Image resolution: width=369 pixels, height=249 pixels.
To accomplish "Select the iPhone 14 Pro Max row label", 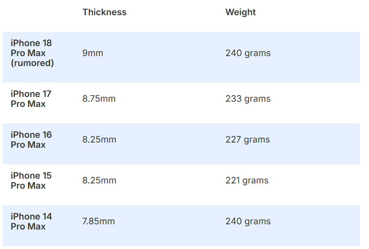I will pyautogui.click(x=31, y=222).
